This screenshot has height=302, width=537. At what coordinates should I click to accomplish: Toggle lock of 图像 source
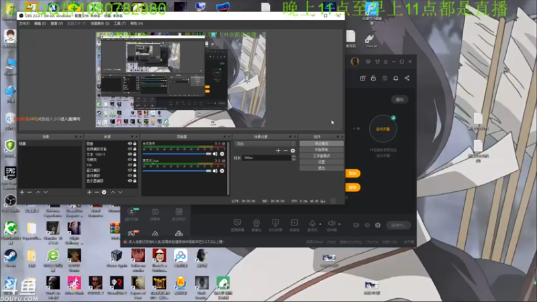tap(135, 144)
